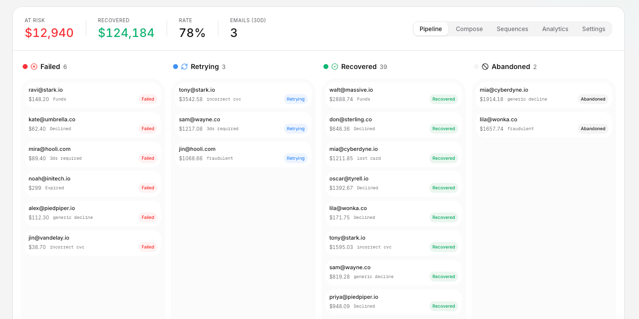
Task: Open the Settings tab
Action: [x=594, y=29]
